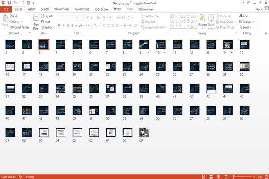The height and width of the screenshot is (179, 269).
Task: Toggle Bold formatting
Action: (x=59, y=26)
